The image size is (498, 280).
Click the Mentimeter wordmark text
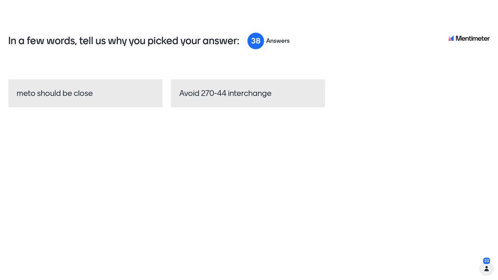(473, 39)
